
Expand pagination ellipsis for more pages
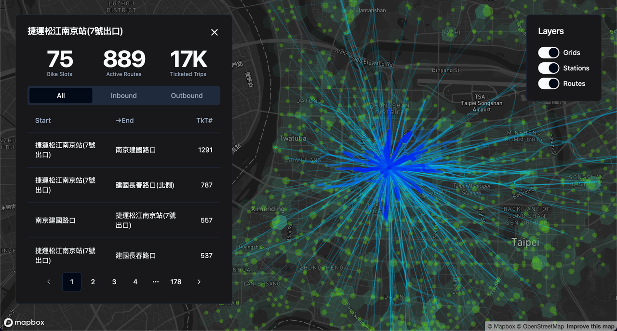pyautogui.click(x=155, y=282)
